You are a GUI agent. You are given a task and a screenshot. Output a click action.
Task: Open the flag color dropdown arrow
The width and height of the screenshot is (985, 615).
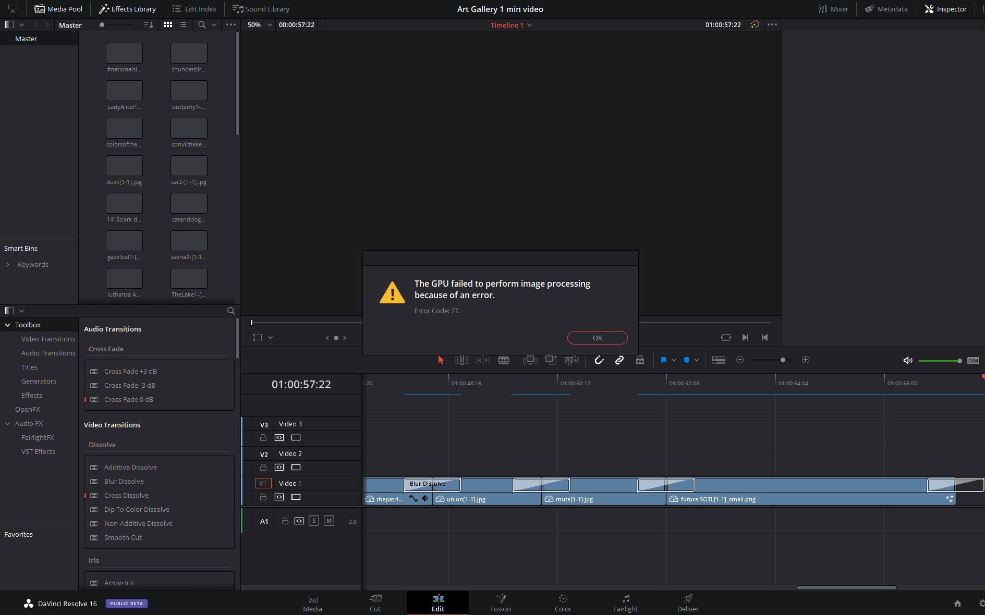click(674, 360)
